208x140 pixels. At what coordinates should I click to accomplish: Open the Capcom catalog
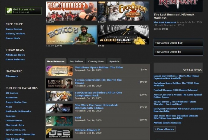tap(11, 116)
